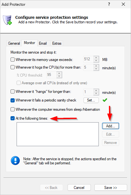Increase hang minutes with up arrow
This screenshot has width=131, height=195.
point(96,90)
